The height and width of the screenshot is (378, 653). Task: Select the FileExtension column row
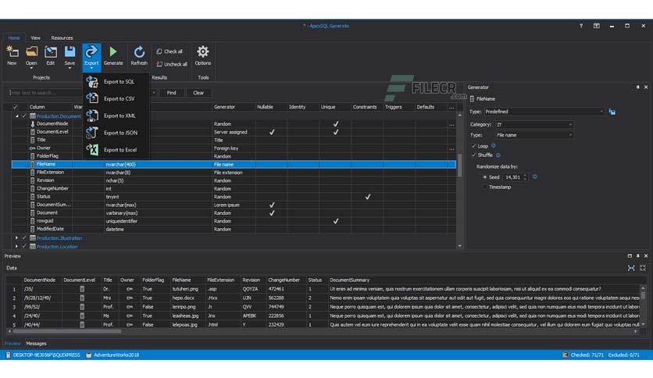click(x=234, y=173)
